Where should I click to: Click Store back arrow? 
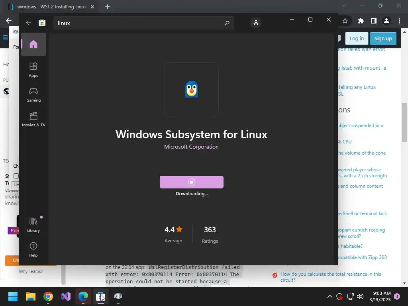[28, 23]
